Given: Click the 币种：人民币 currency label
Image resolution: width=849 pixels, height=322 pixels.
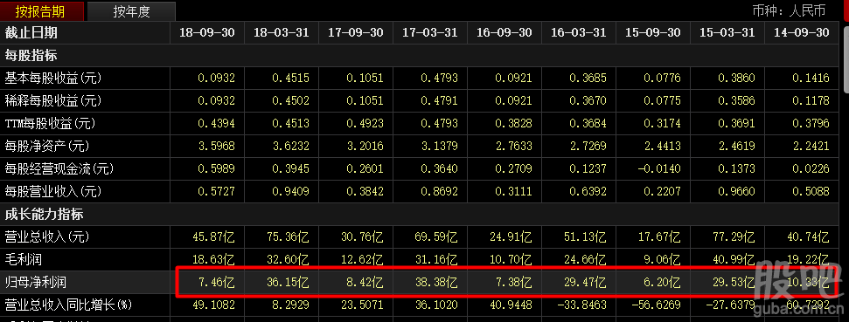Looking at the screenshot, I should coord(789,10).
